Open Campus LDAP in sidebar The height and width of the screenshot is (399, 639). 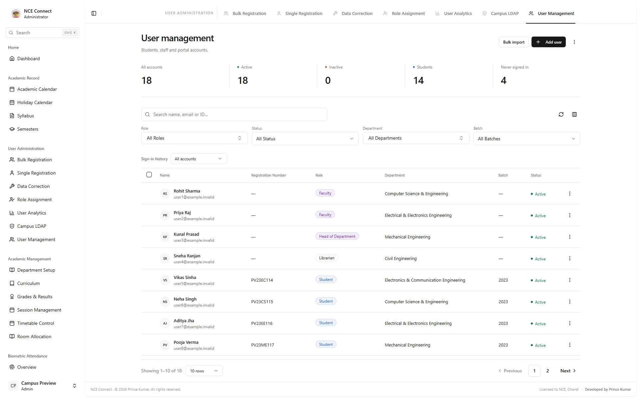[x=43, y=226]
